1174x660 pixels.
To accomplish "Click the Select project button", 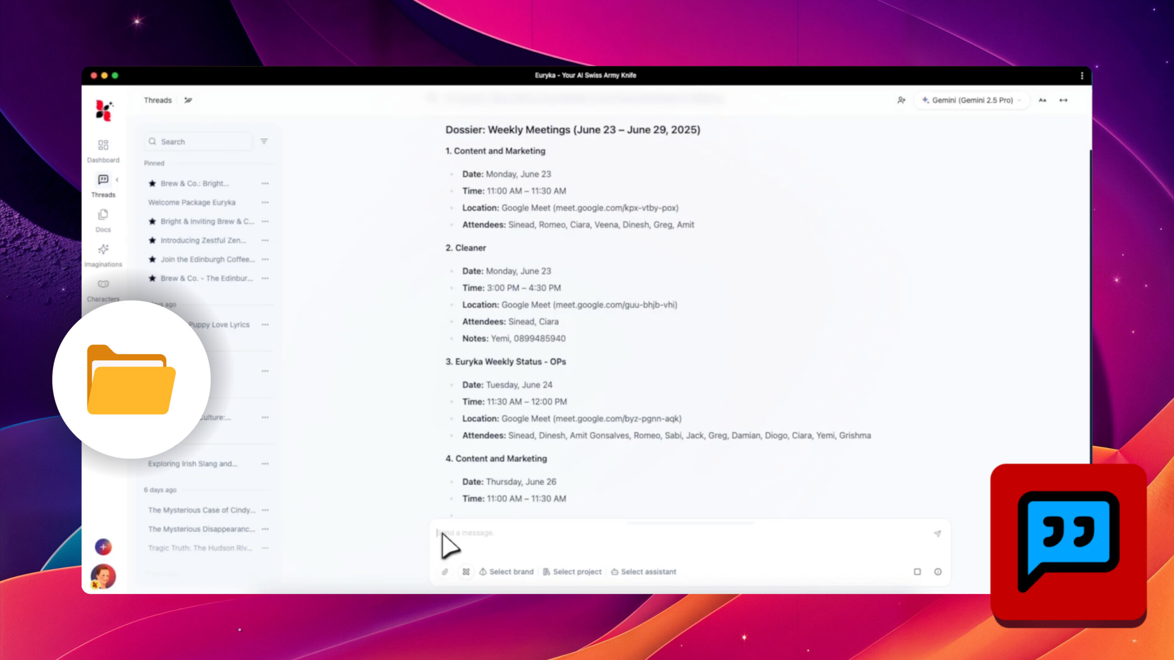I will 572,572.
